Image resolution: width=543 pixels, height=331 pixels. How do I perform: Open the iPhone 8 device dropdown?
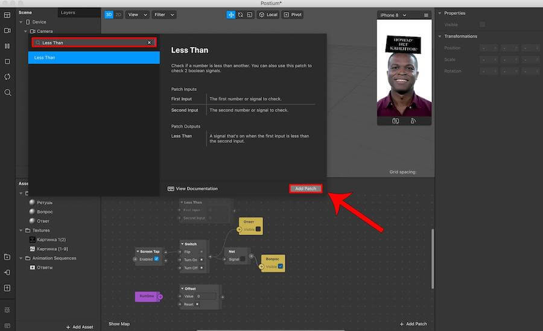click(x=393, y=15)
